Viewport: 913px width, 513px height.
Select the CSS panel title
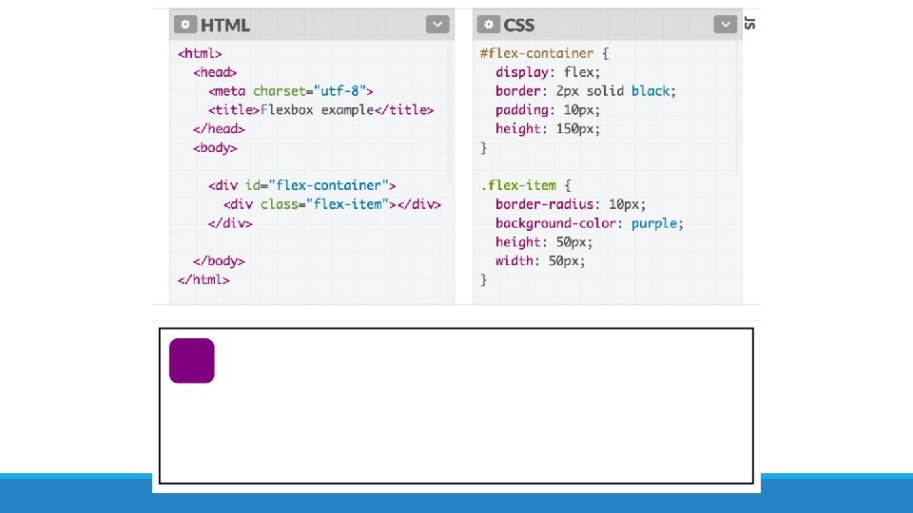pos(518,25)
